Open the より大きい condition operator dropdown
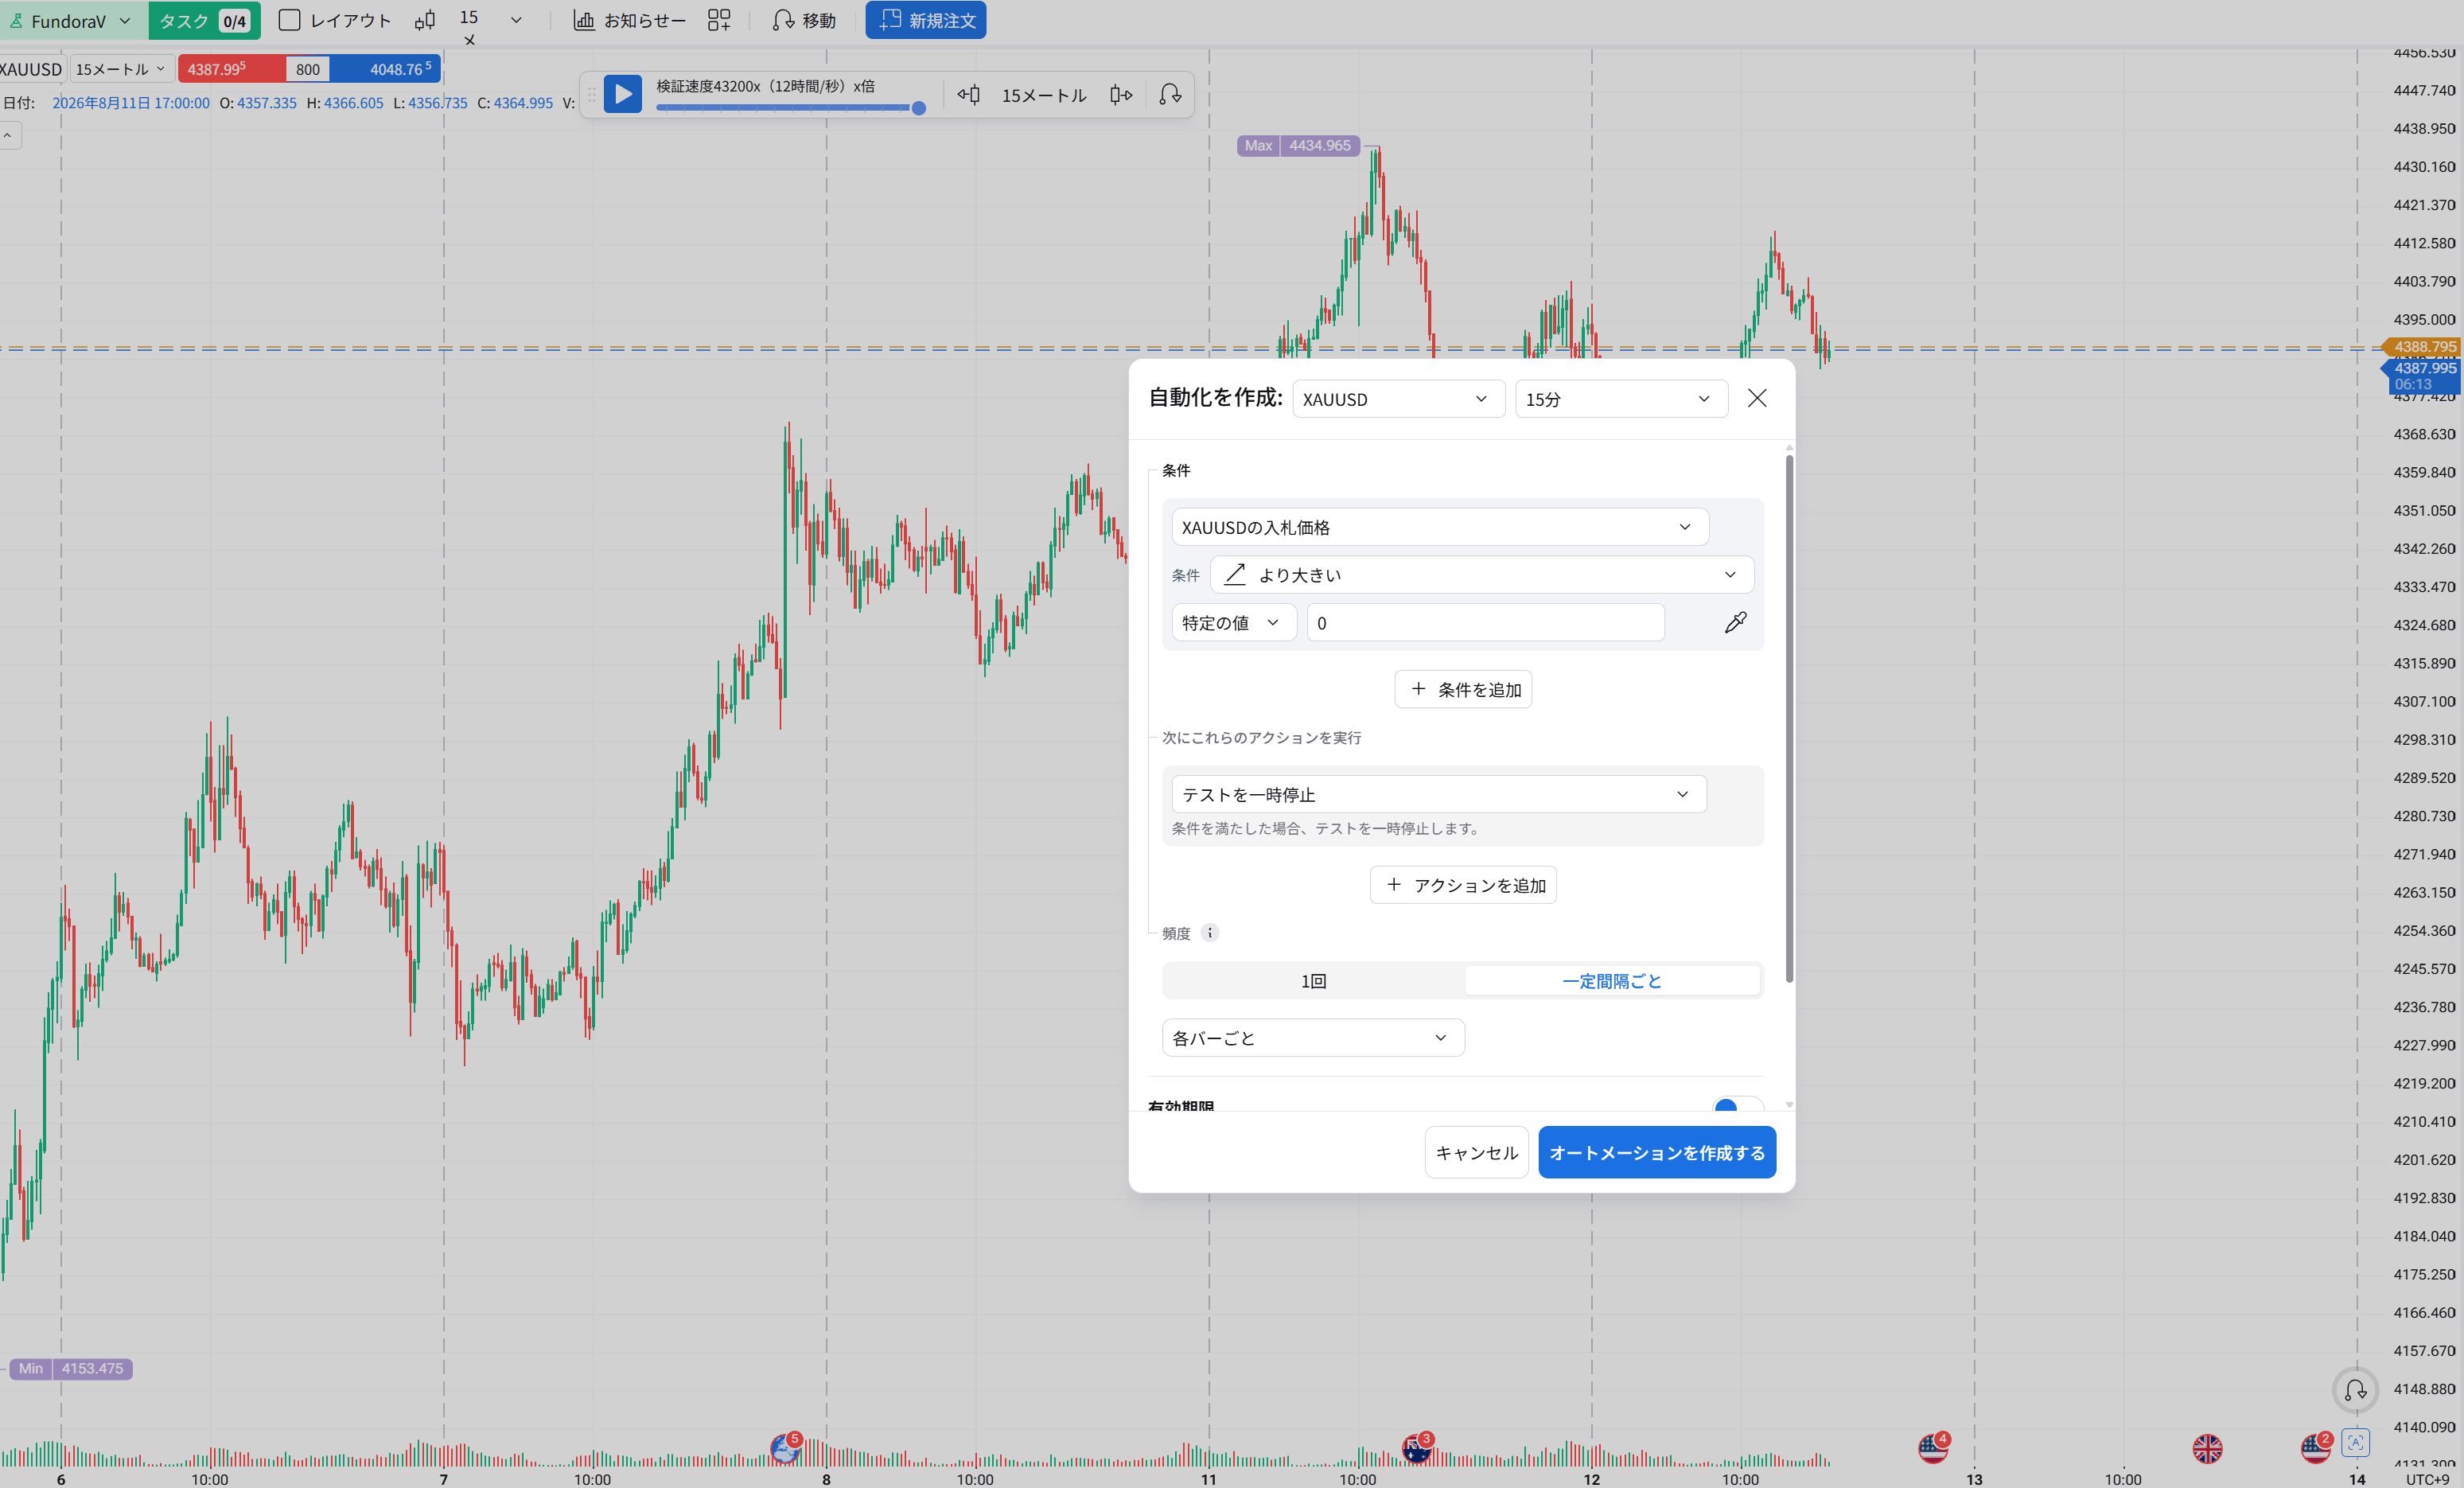Image resolution: width=2464 pixels, height=1488 pixels. point(1481,575)
